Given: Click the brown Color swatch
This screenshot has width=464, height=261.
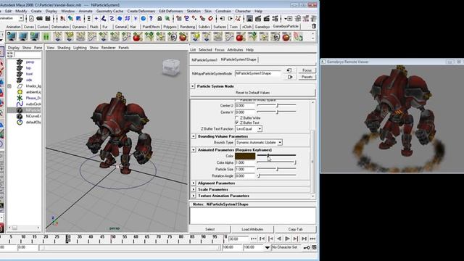Looking at the screenshot, I should [245, 156].
